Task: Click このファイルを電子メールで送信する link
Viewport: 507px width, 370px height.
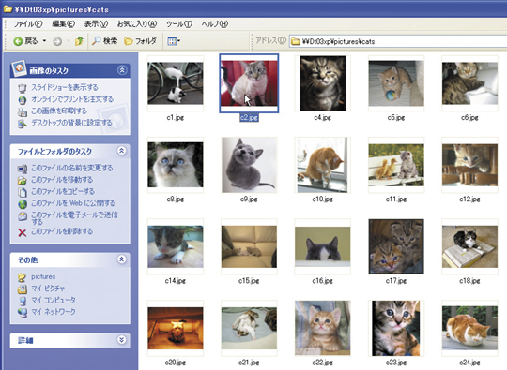Action: pyautogui.click(x=74, y=218)
